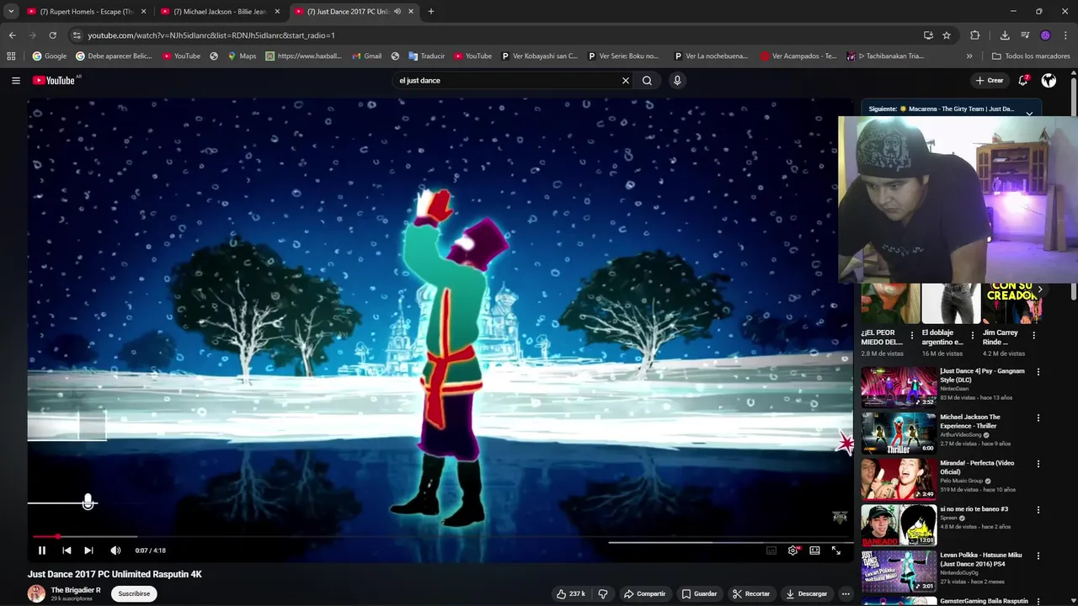Go back to previous page
The height and width of the screenshot is (606, 1078).
click(12, 35)
